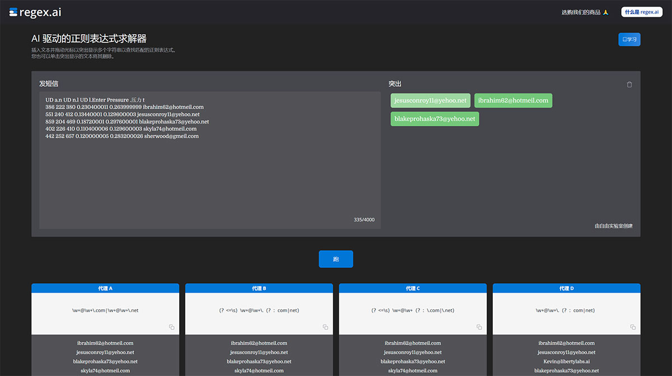672x376 pixels.
Task: Copy the Agent B regex expression
Action: tap(325, 327)
